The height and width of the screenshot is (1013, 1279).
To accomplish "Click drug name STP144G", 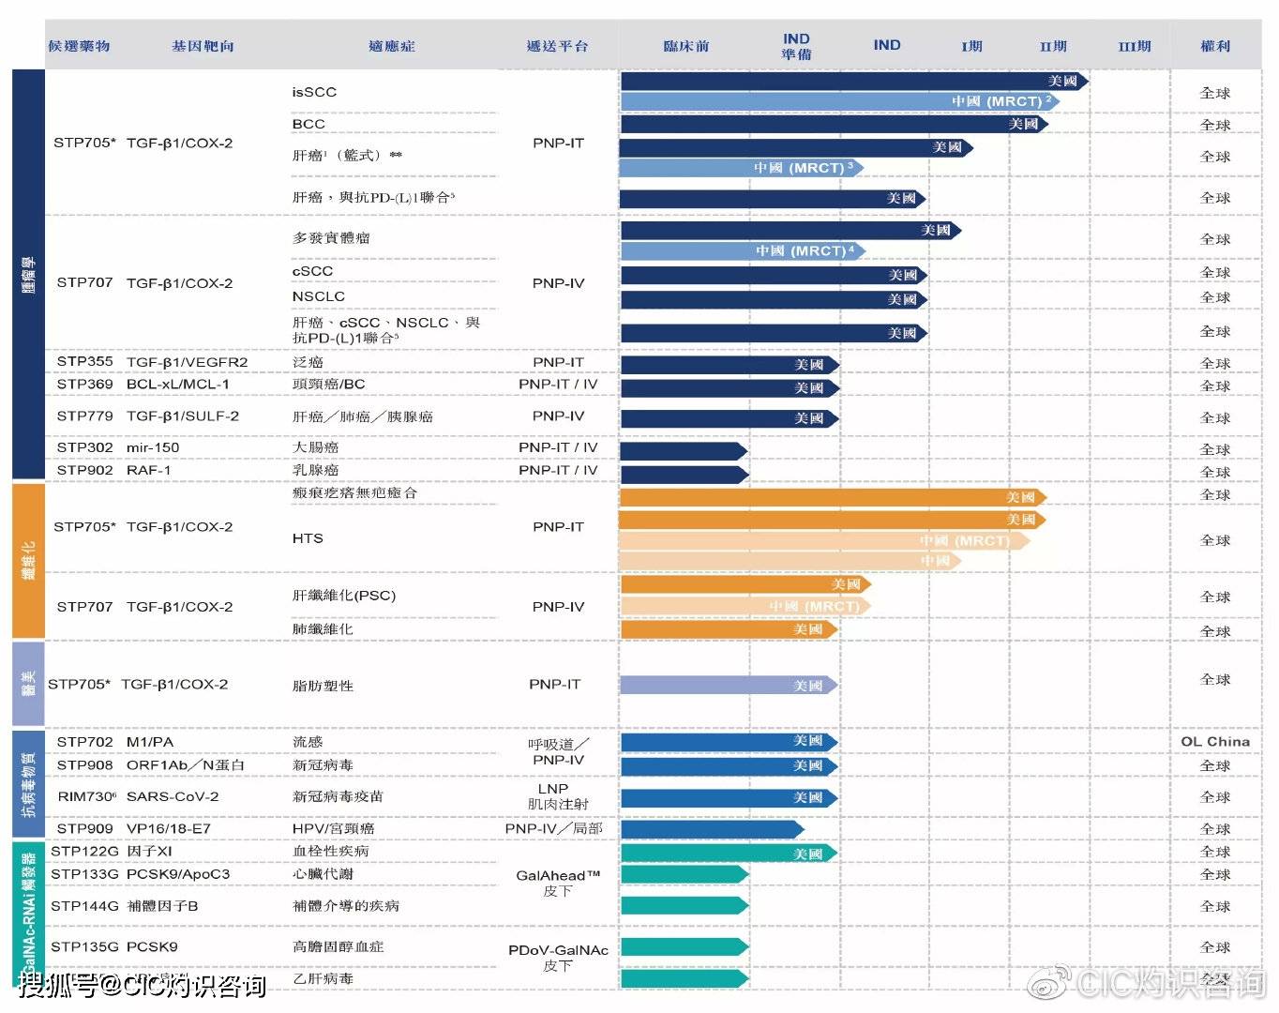I will click(x=84, y=906).
